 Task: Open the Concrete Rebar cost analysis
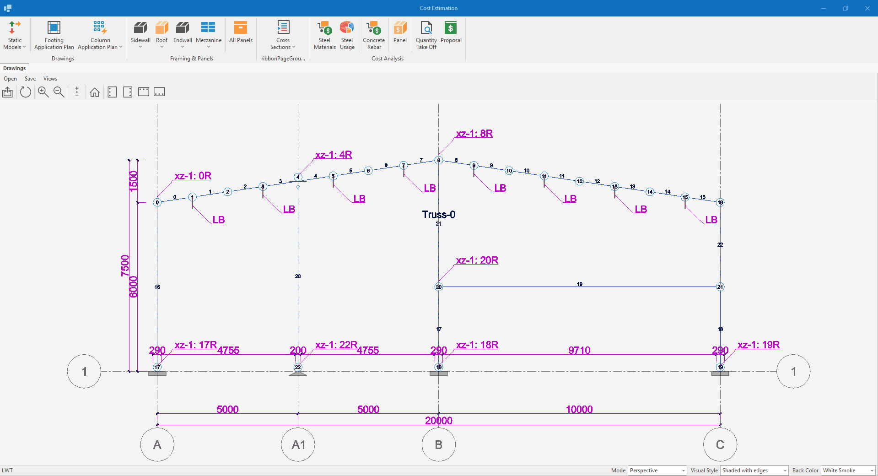374,35
